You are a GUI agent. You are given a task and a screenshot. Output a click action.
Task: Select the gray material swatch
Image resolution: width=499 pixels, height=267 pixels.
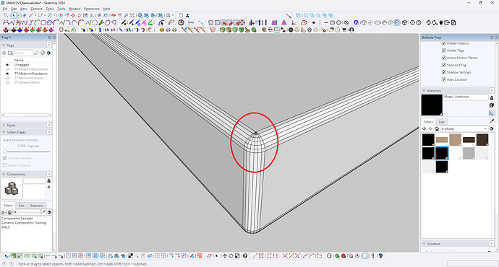pos(469,153)
